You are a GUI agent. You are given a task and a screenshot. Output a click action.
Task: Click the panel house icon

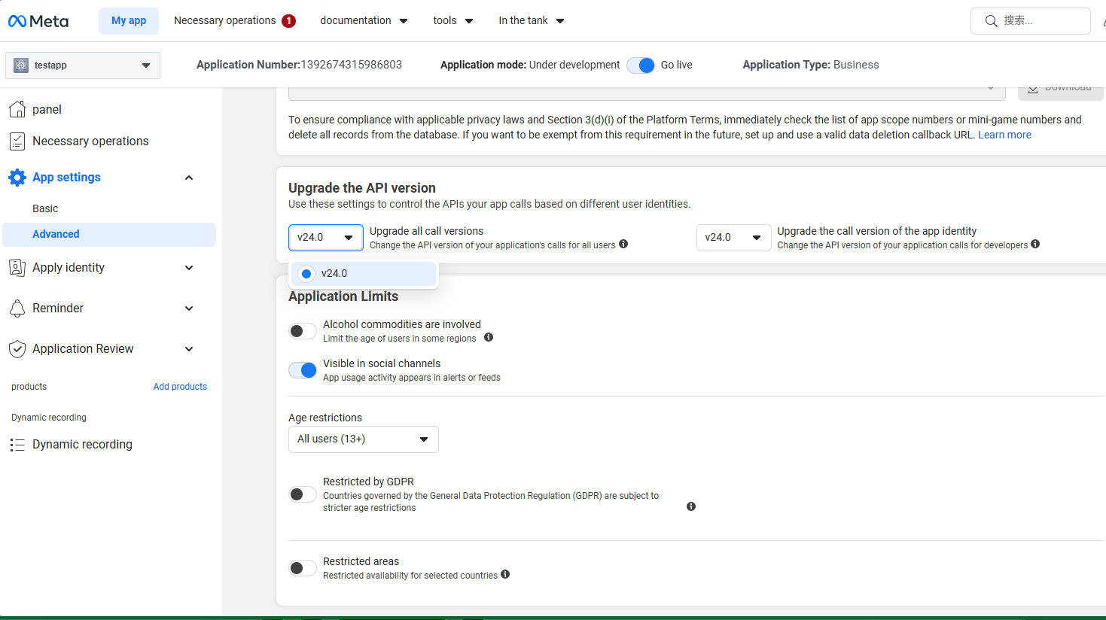[x=17, y=109]
